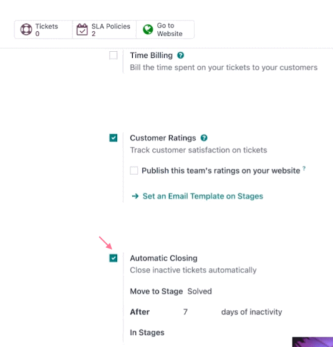Open the Move to Stage Solved dropdown
Screen dimensions: 333x347
200,291
